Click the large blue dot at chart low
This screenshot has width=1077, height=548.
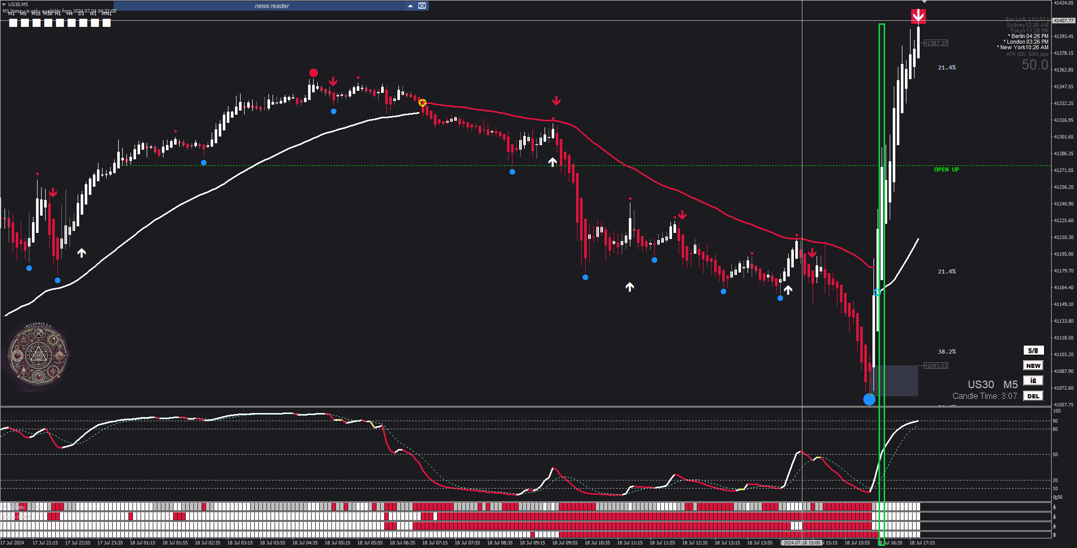tap(869, 399)
